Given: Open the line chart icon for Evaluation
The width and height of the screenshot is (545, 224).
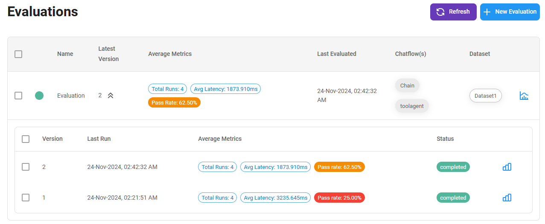Looking at the screenshot, I should [524, 96].
